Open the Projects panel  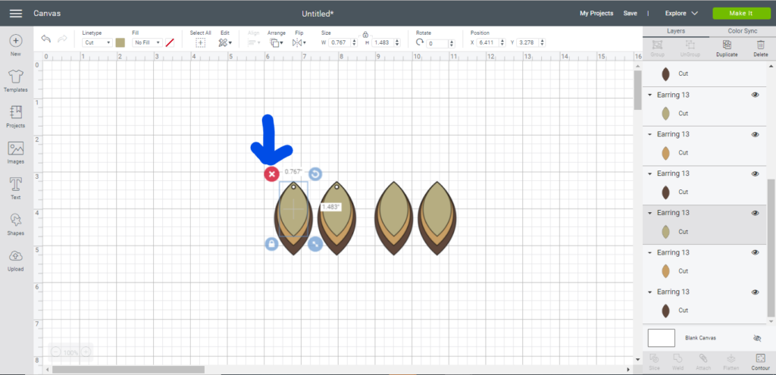coord(16,117)
